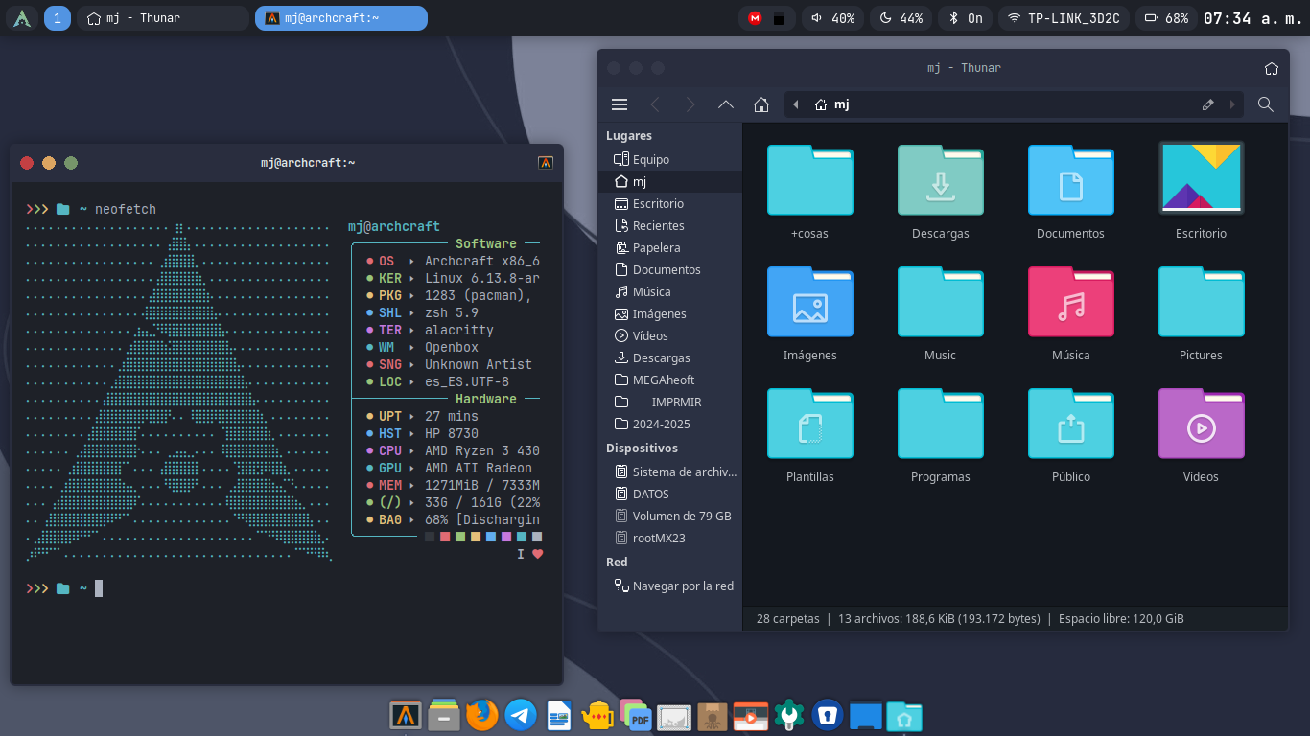Mount the DATOS device
This screenshot has height=736, width=1310.
pyautogui.click(x=669, y=494)
